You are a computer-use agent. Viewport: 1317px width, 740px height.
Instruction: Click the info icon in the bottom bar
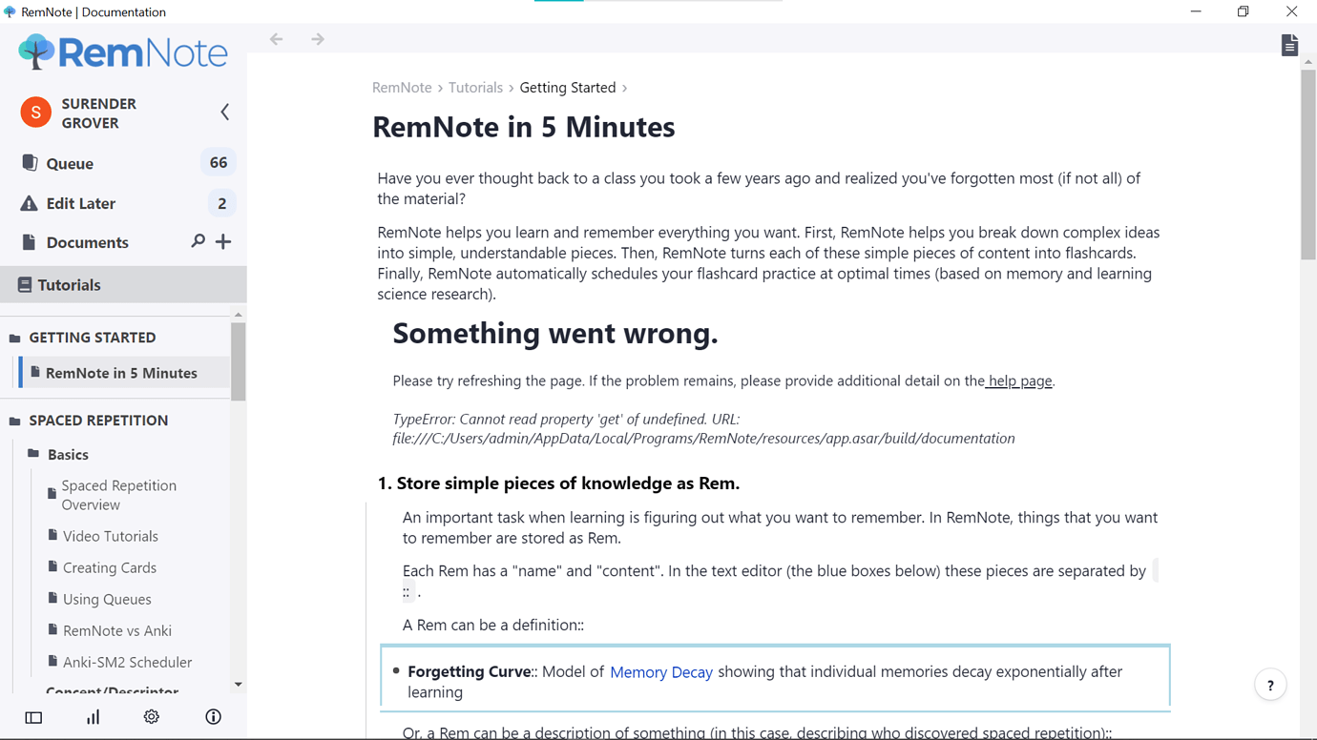[x=212, y=716]
